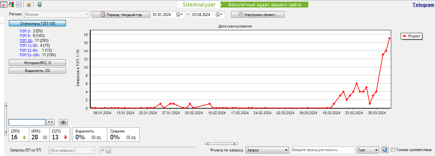
Task: Click the magnifier search icon beside Text filter
Action: coord(385,150)
